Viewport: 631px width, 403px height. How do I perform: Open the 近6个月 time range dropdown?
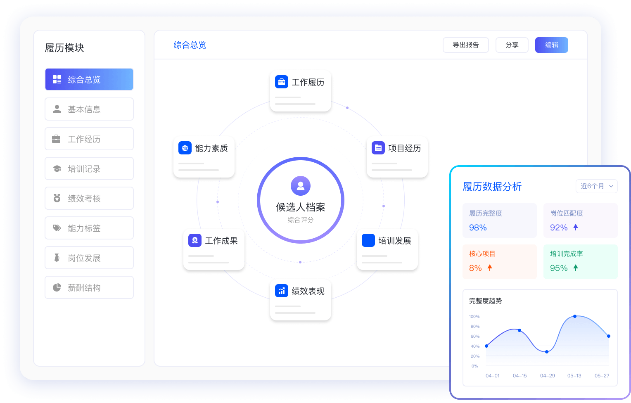point(597,186)
